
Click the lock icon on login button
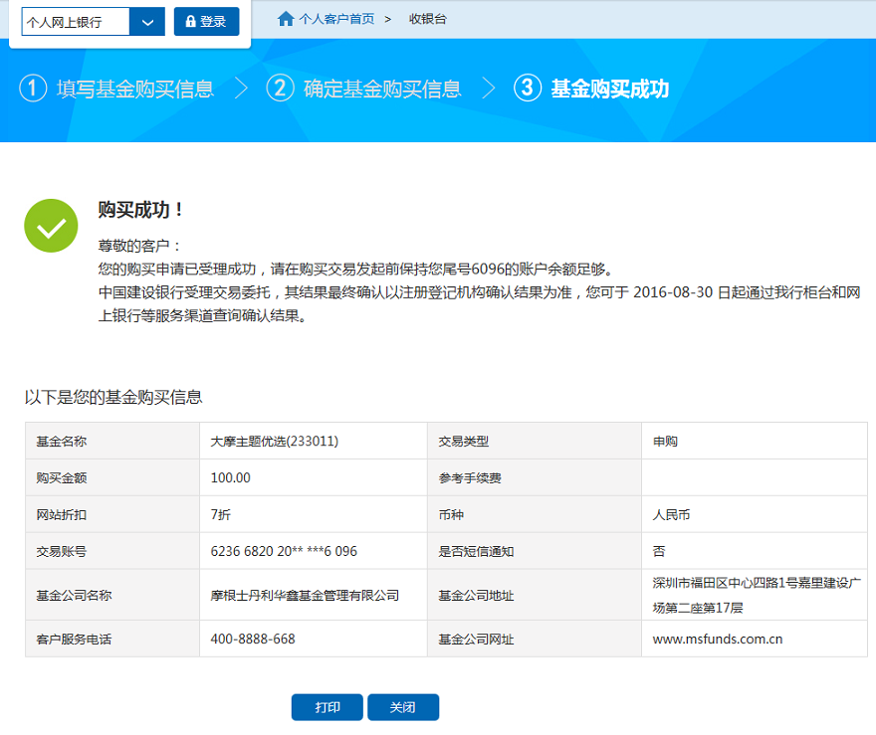click(191, 21)
